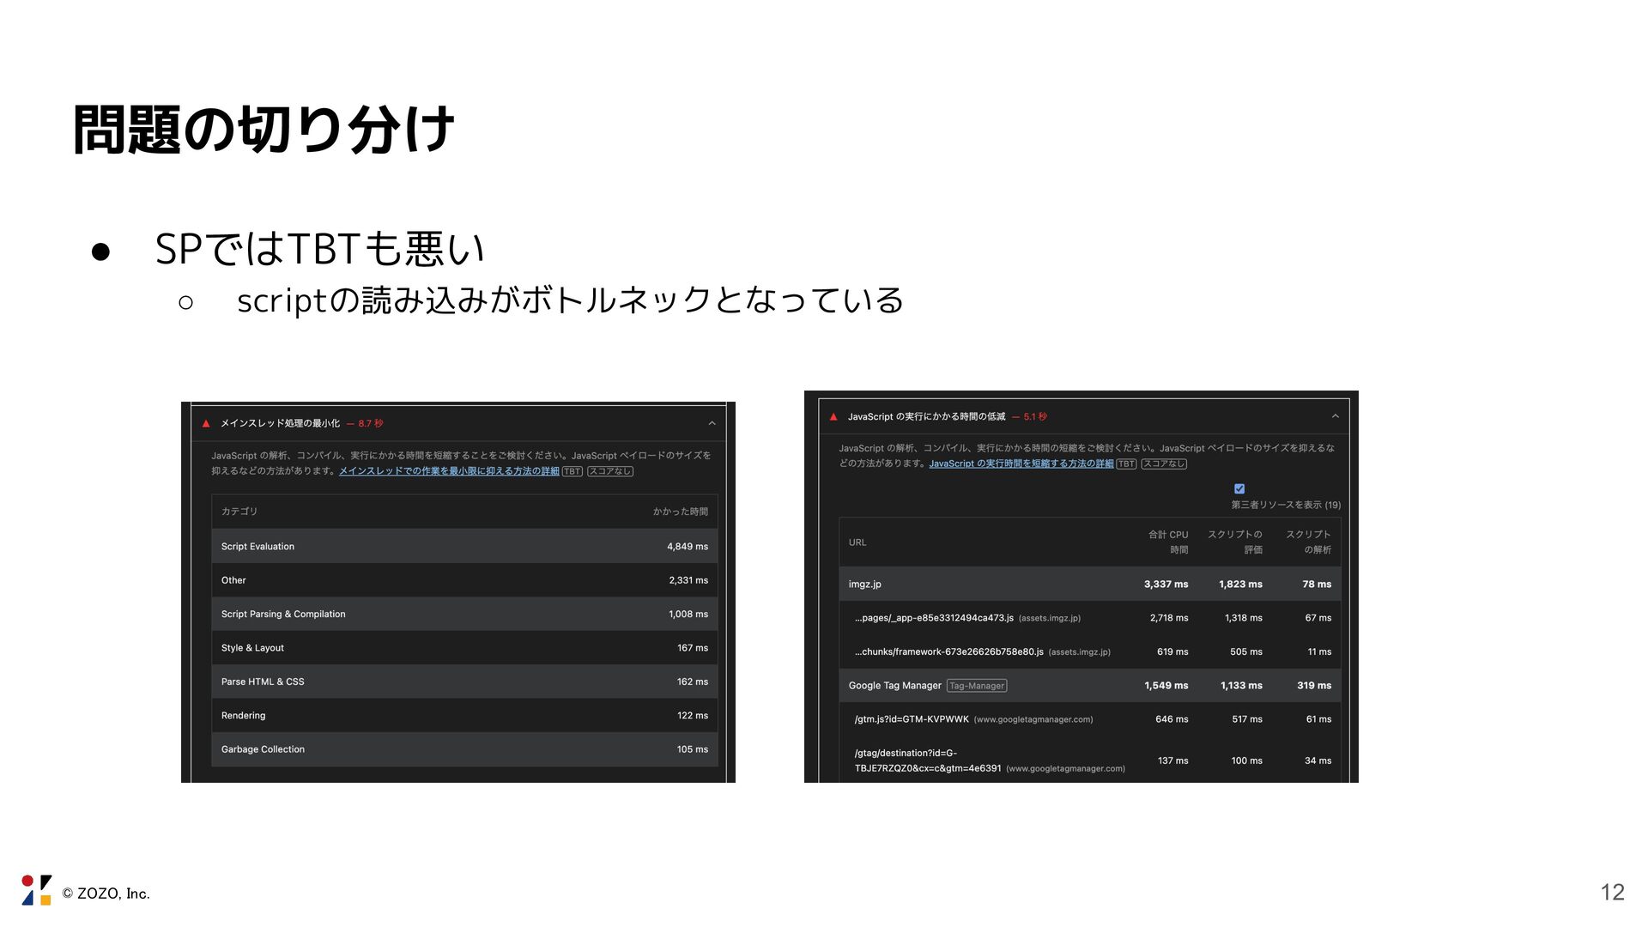This screenshot has width=1648, height=927.
Task: Toggle 第三者リソースを表示 checkbox
Action: 1239,488
